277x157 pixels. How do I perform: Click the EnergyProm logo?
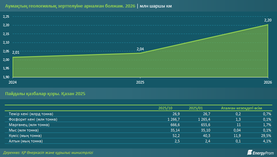pos(260,153)
